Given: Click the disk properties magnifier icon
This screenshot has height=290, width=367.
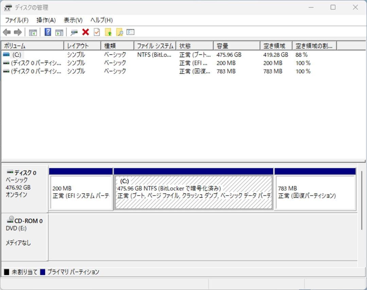Looking at the screenshot, I should pyautogui.click(x=74, y=32).
